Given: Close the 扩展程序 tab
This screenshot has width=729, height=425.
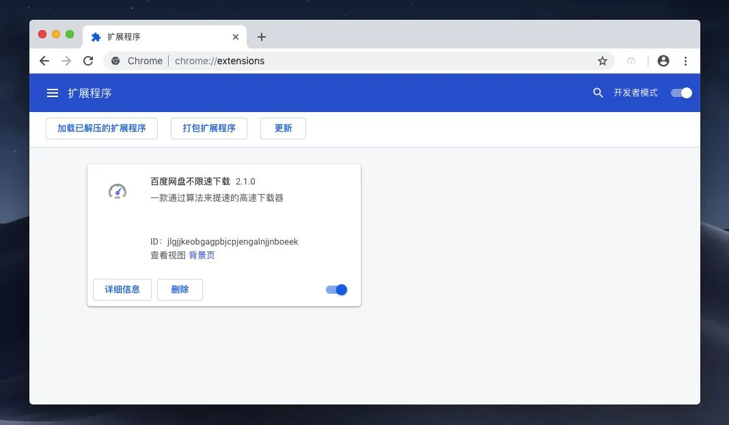Looking at the screenshot, I should [236, 37].
